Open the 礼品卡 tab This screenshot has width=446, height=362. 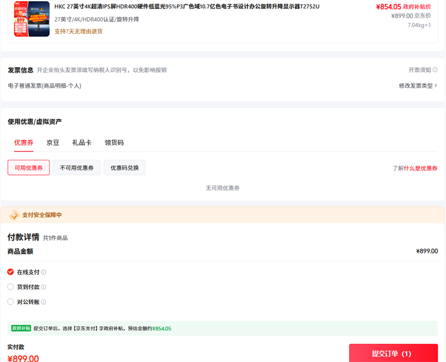tap(82, 143)
